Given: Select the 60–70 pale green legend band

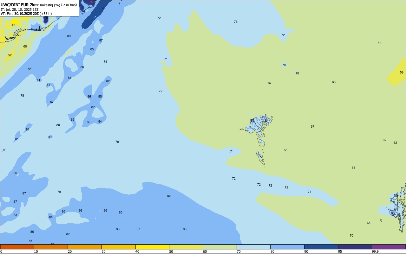Looking at the screenshot, I should [220, 247].
